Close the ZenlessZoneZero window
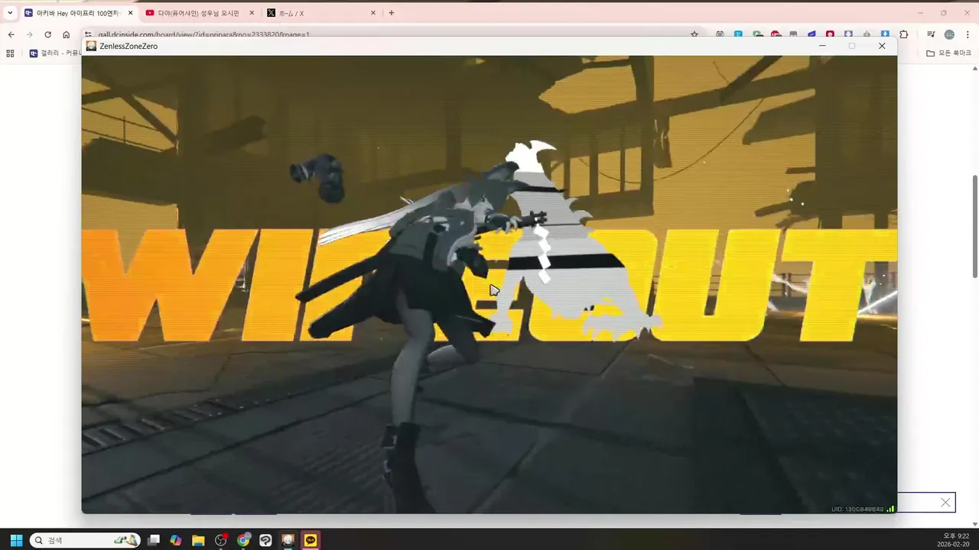The width and height of the screenshot is (979, 550). (882, 46)
